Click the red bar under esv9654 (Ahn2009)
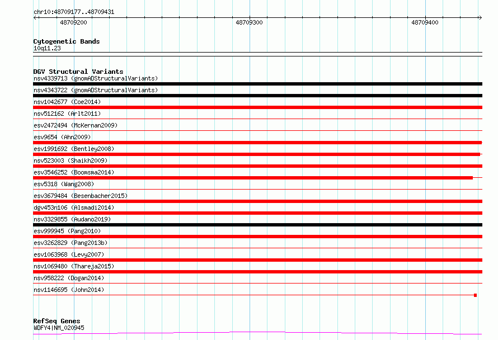This screenshot has height=340, width=498. [257, 143]
